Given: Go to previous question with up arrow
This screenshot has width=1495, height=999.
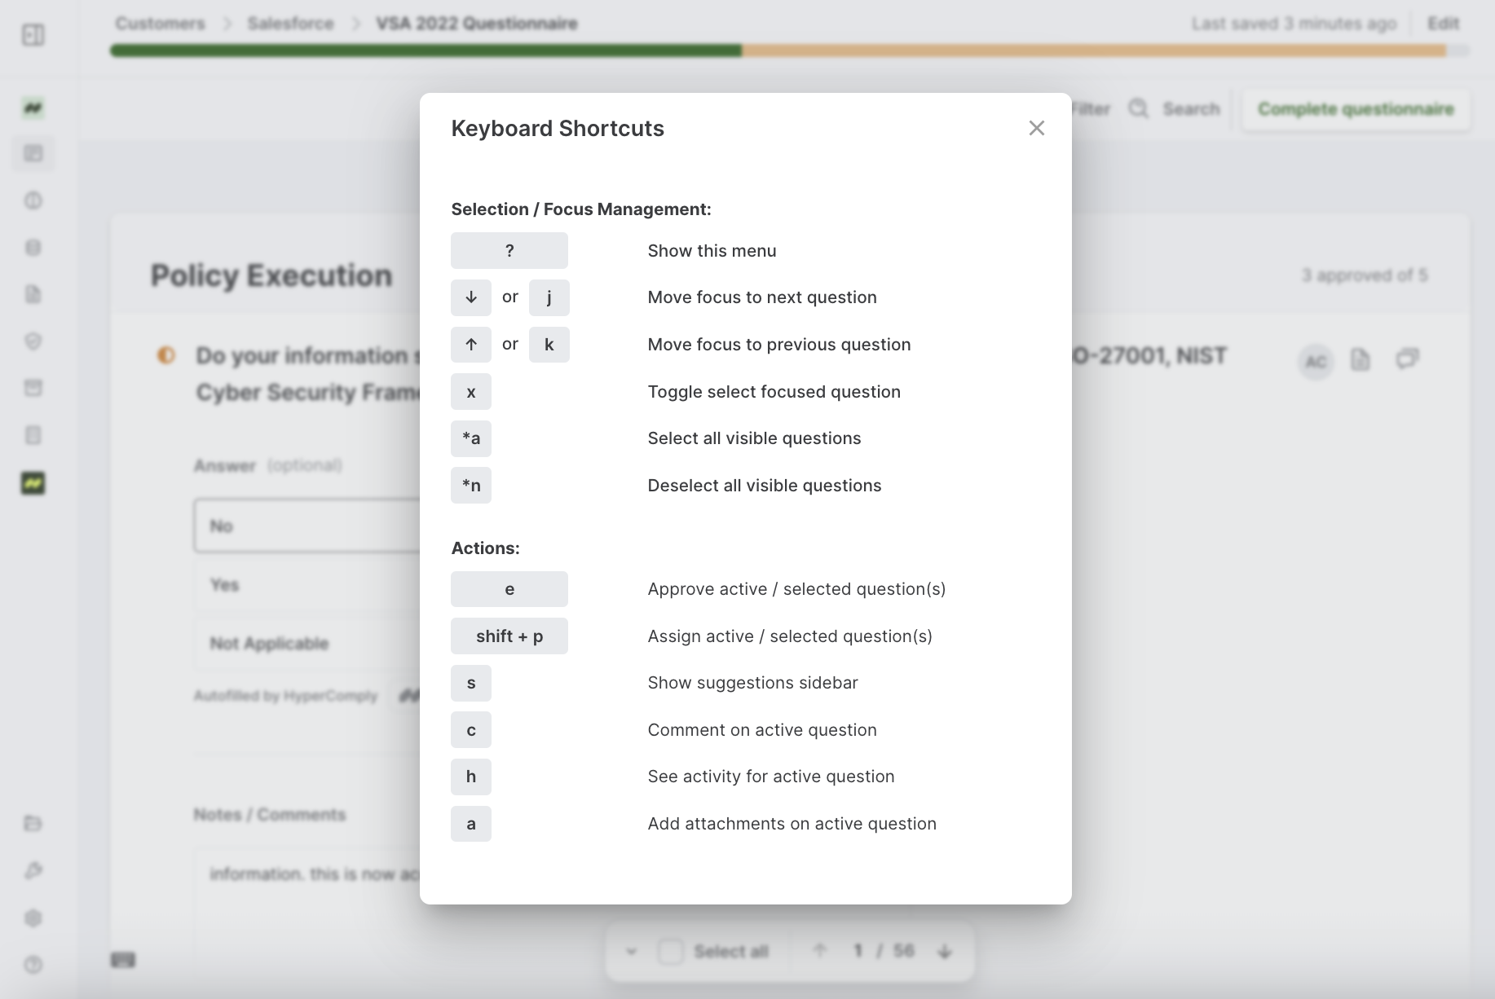Looking at the screenshot, I should [820, 951].
